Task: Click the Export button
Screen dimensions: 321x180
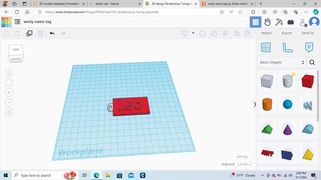Action: [287, 33]
